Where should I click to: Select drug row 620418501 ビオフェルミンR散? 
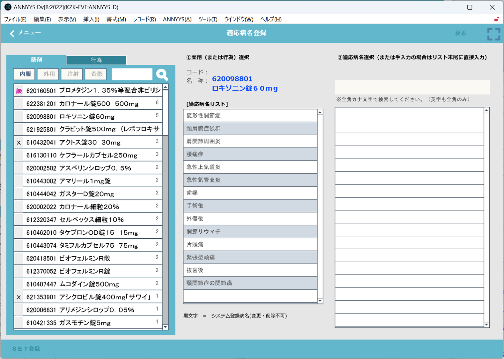coord(88,258)
